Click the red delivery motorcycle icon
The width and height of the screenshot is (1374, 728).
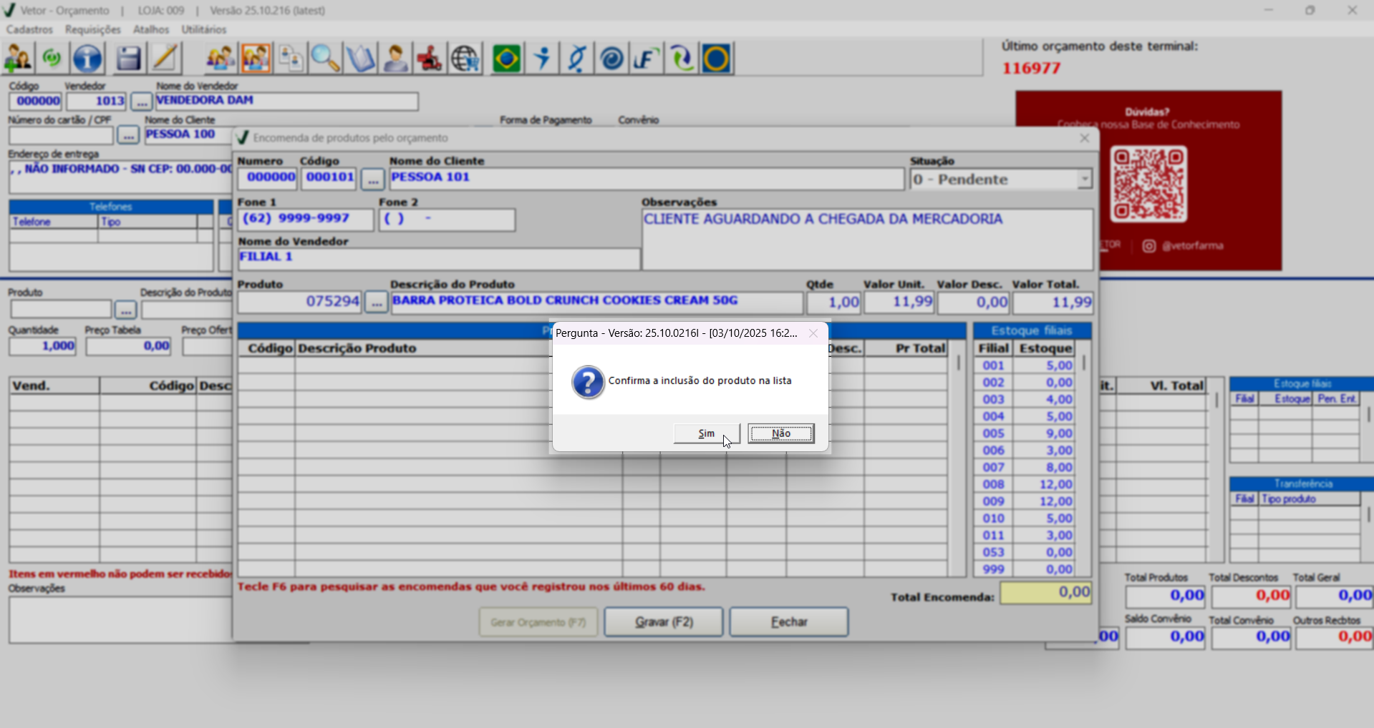coord(430,59)
